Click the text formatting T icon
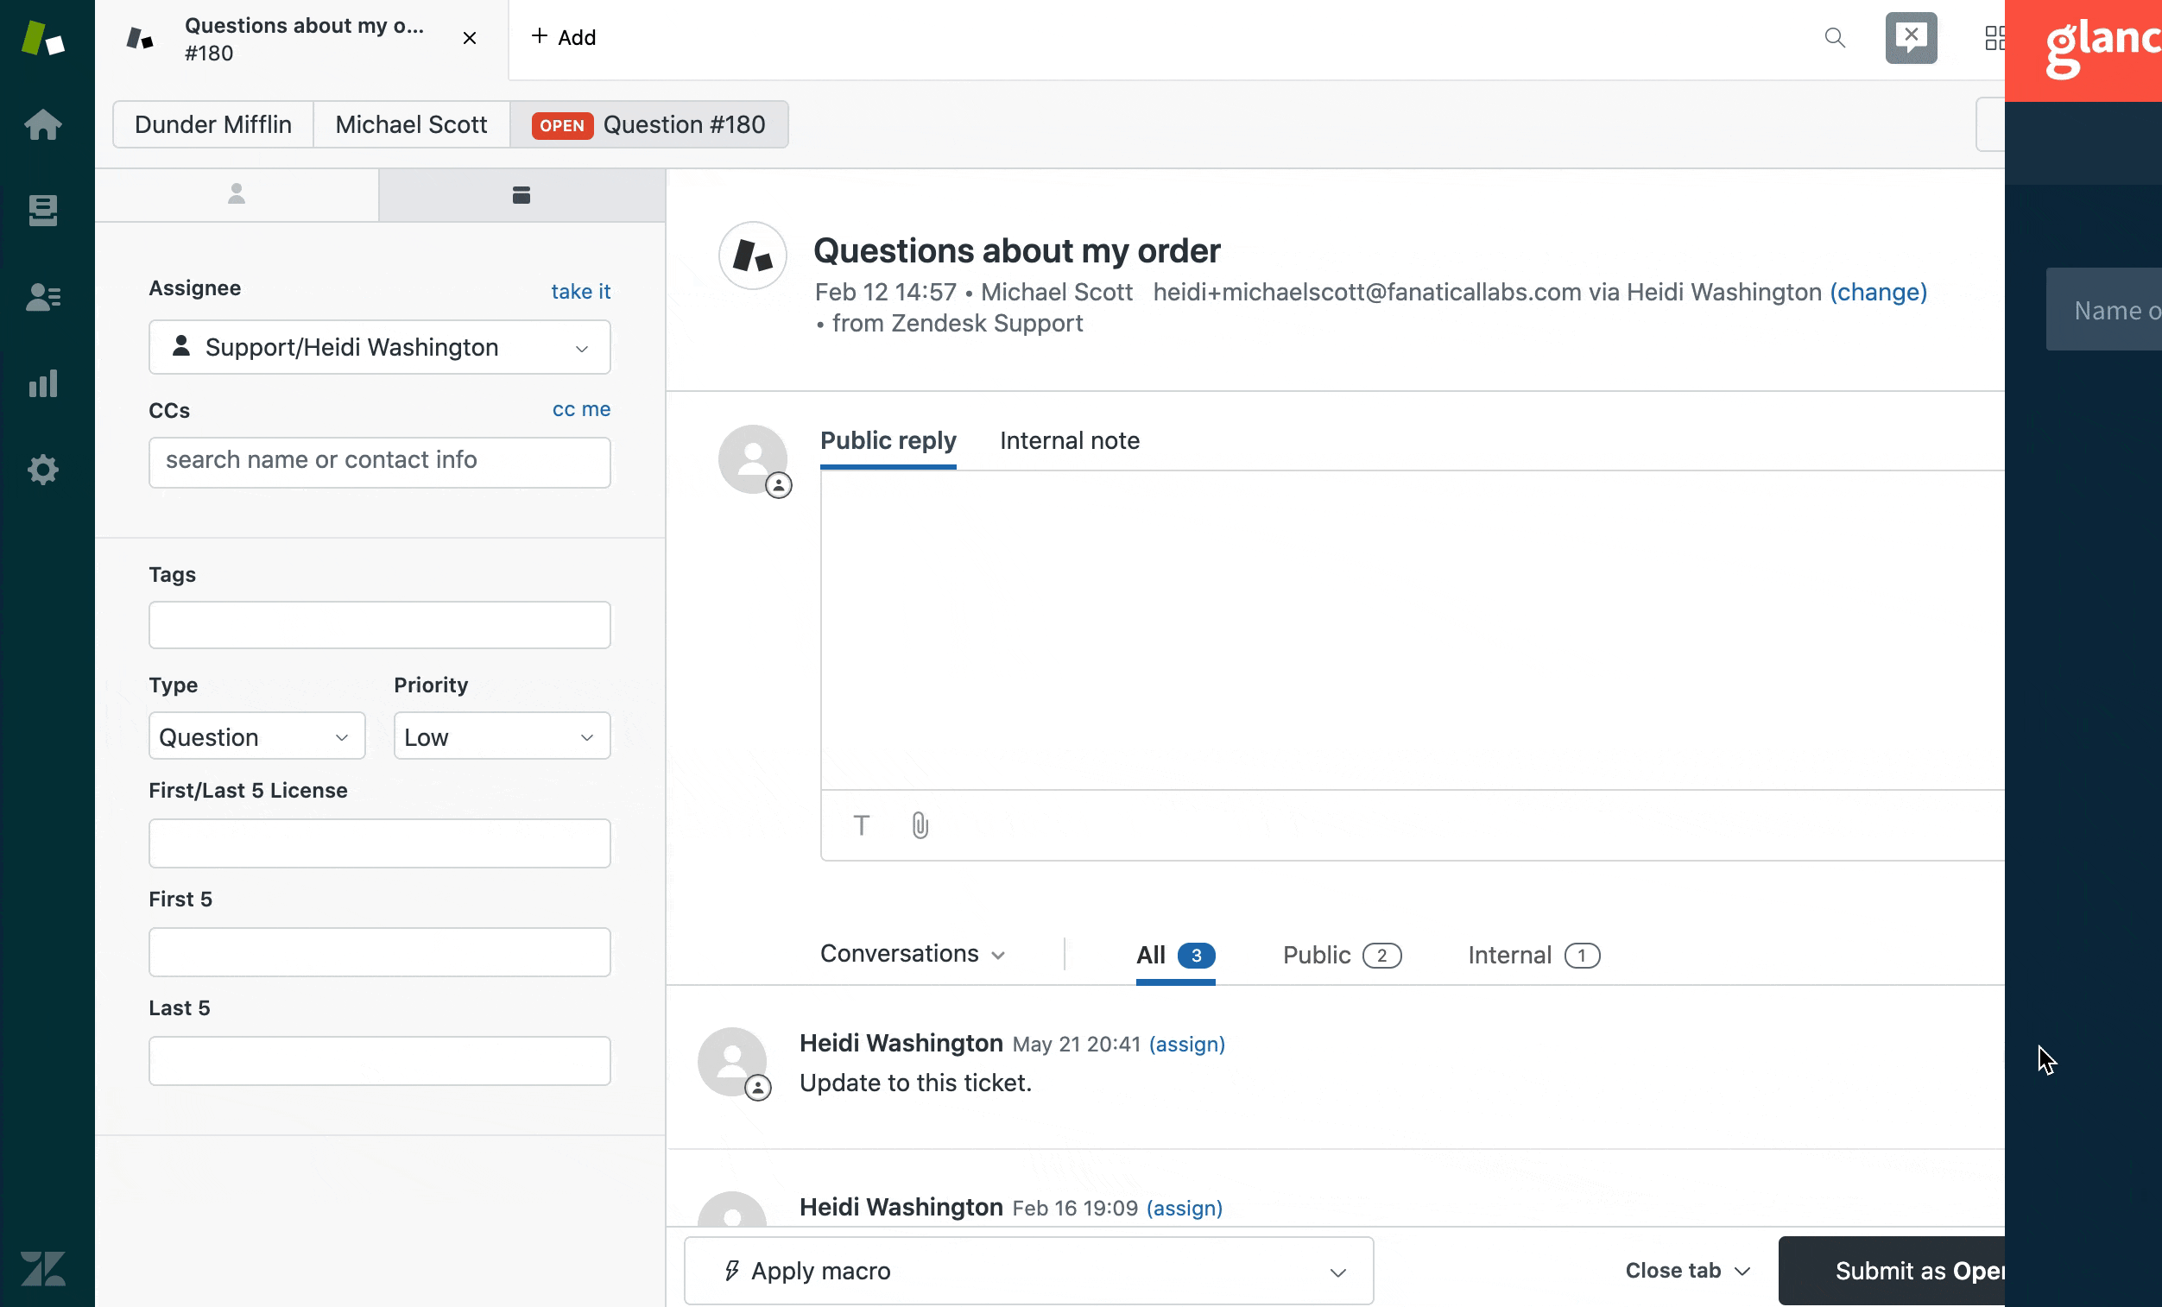This screenshot has height=1307, width=2162. [x=861, y=825]
